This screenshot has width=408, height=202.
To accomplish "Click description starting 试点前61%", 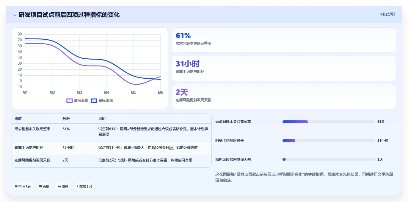I will click(153, 132).
